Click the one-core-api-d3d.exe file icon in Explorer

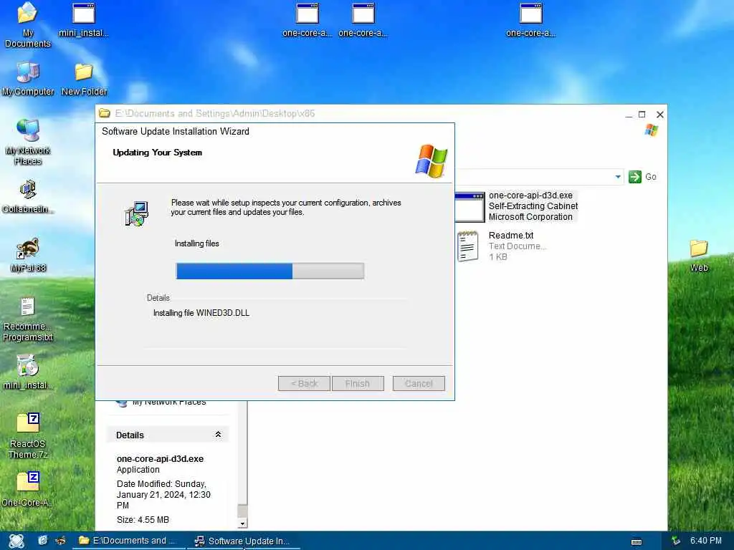pyautogui.click(x=470, y=207)
